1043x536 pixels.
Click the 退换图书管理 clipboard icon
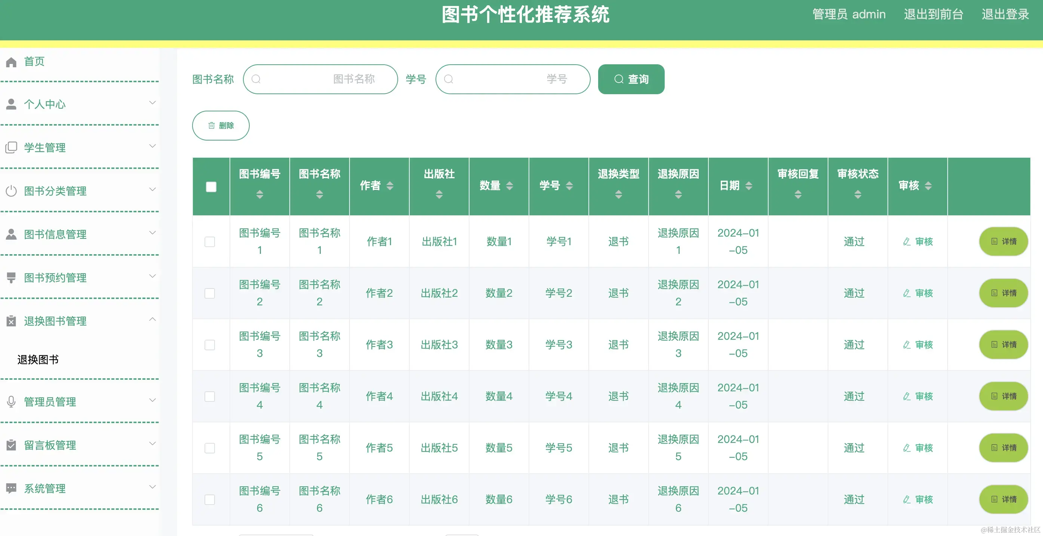tap(11, 321)
